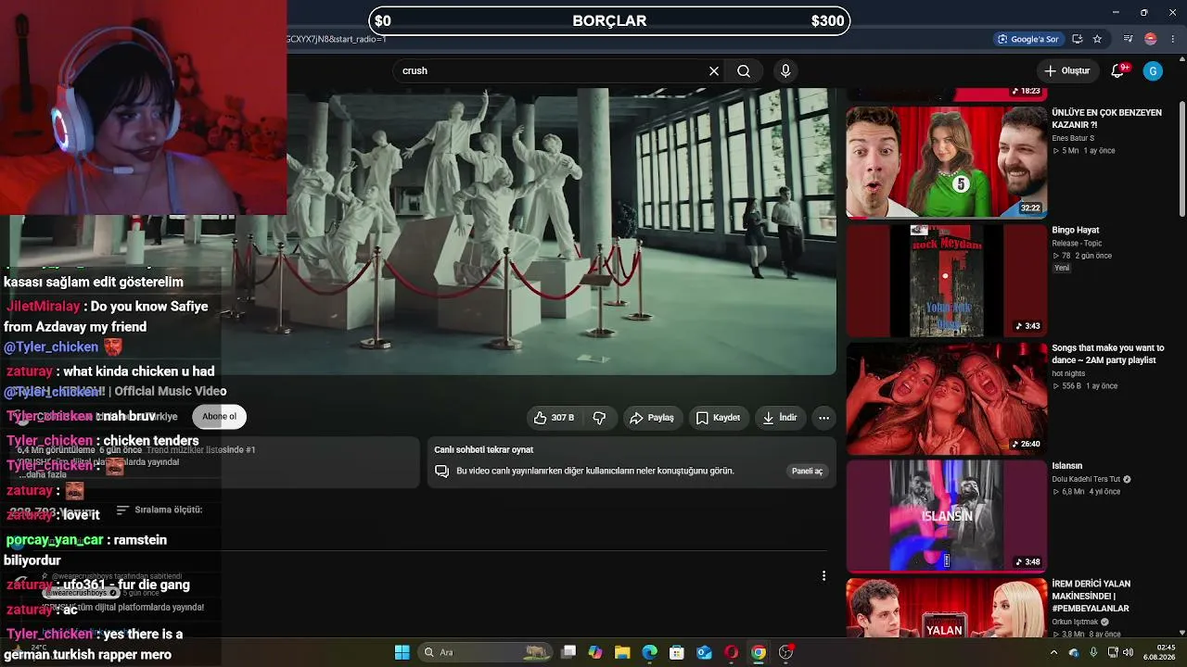This screenshot has height=667, width=1187.
Task: Click the taskbar Ara search box
Action: pos(485,652)
